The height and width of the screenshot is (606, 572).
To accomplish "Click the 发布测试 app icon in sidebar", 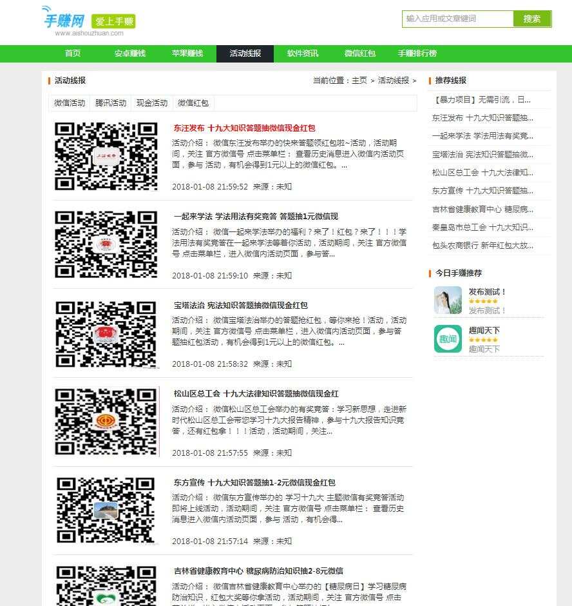I will 448,300.
